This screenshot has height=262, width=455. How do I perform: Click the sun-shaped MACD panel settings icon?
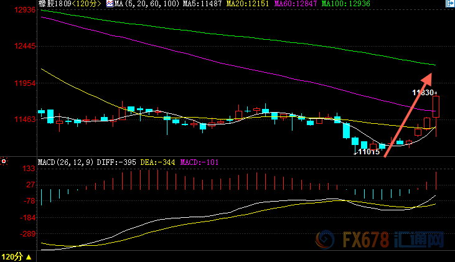click(4, 161)
